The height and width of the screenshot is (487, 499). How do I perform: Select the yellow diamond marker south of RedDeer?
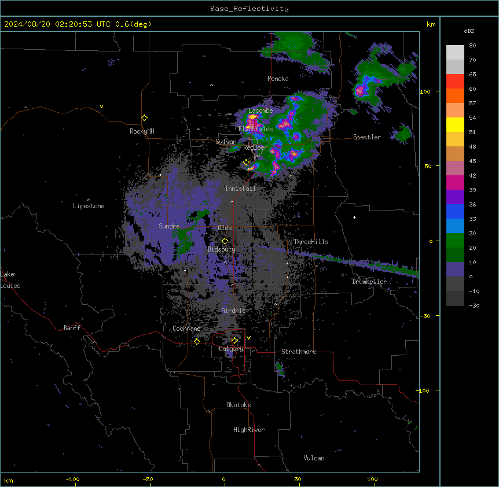pyautogui.click(x=247, y=163)
